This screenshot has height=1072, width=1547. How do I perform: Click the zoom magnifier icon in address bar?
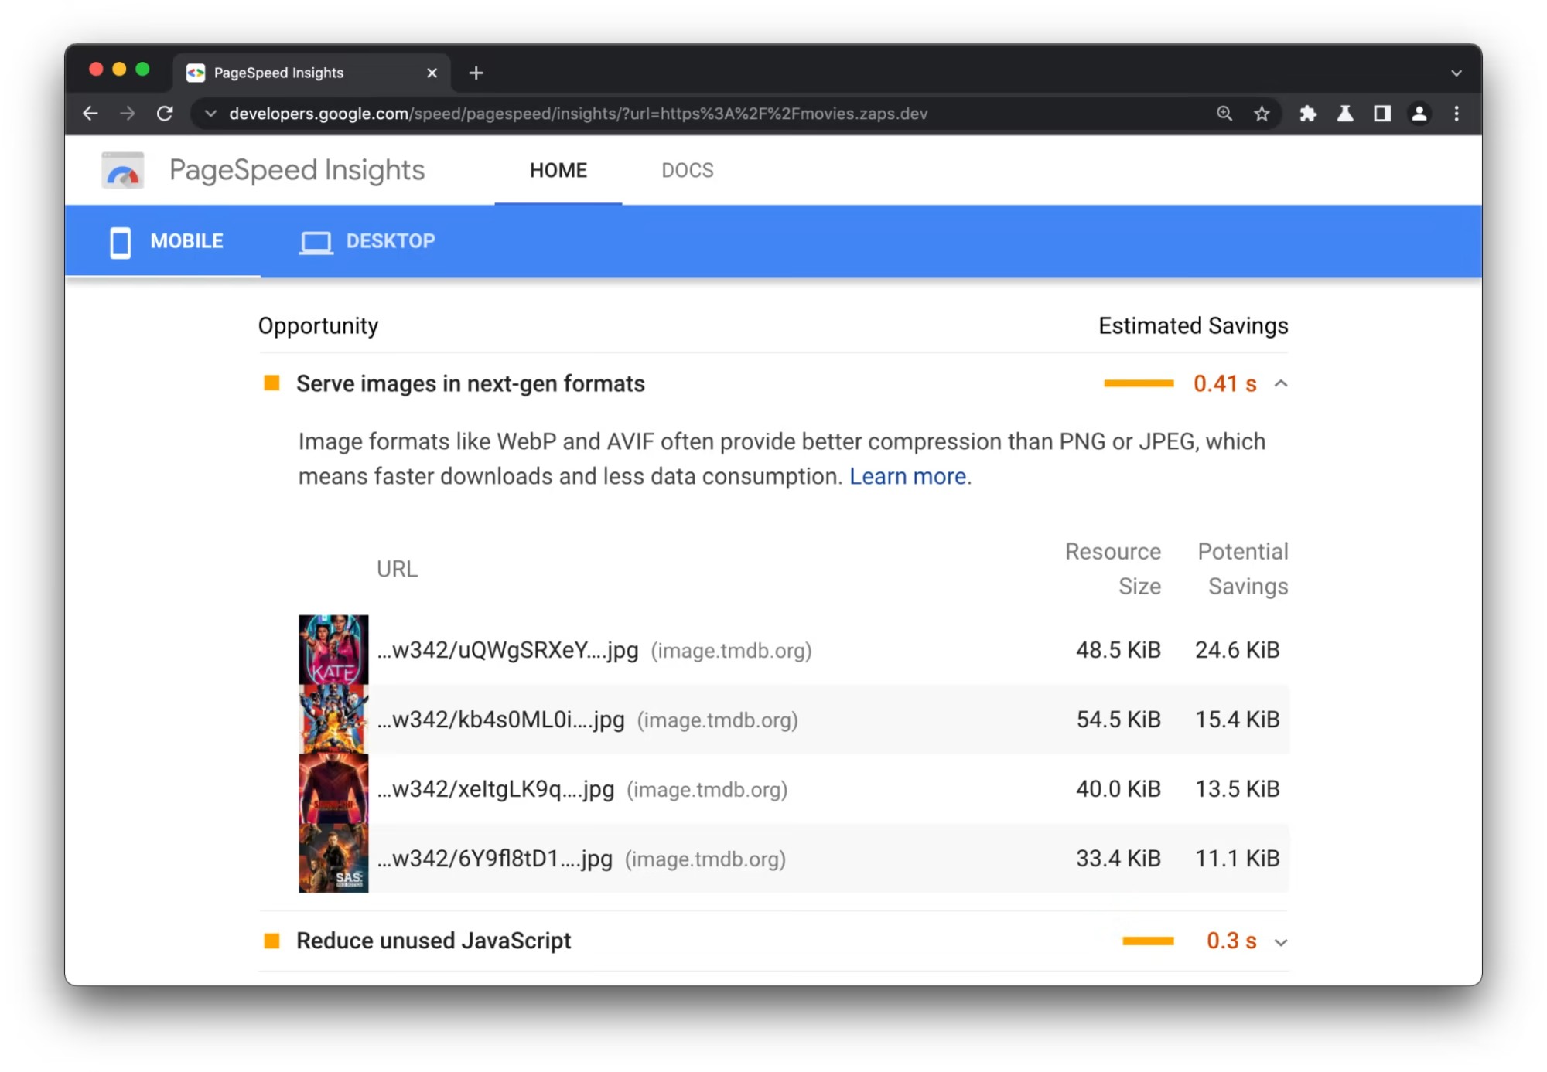(1224, 114)
